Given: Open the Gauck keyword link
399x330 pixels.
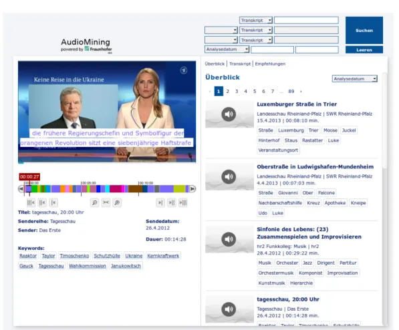Looking at the screenshot, I should [x=26, y=266].
